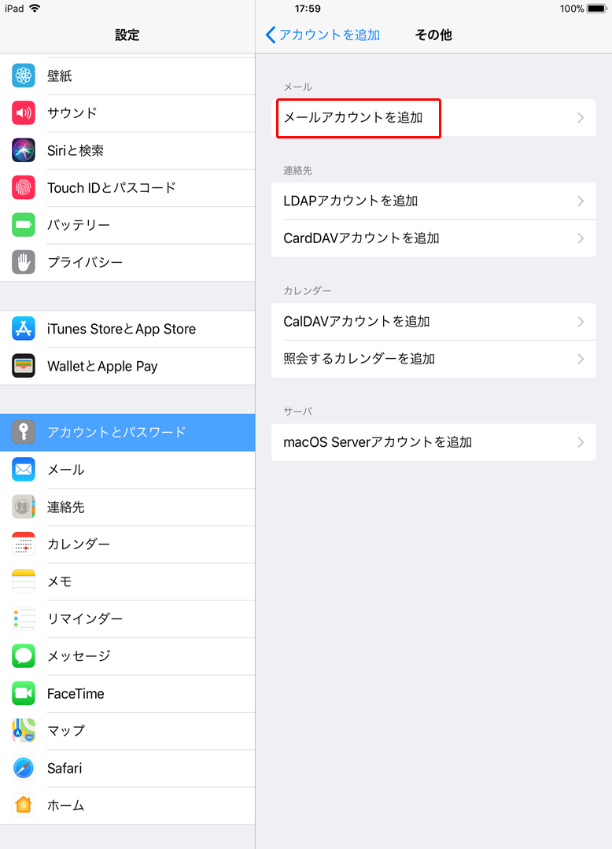Viewport: 612px width, 849px height.
Task: Tap the WalletとApple Pay icon
Action: pyautogui.click(x=24, y=366)
